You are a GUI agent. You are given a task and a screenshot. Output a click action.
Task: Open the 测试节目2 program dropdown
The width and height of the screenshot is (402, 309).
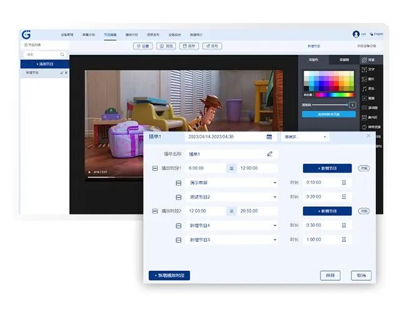click(x=232, y=197)
